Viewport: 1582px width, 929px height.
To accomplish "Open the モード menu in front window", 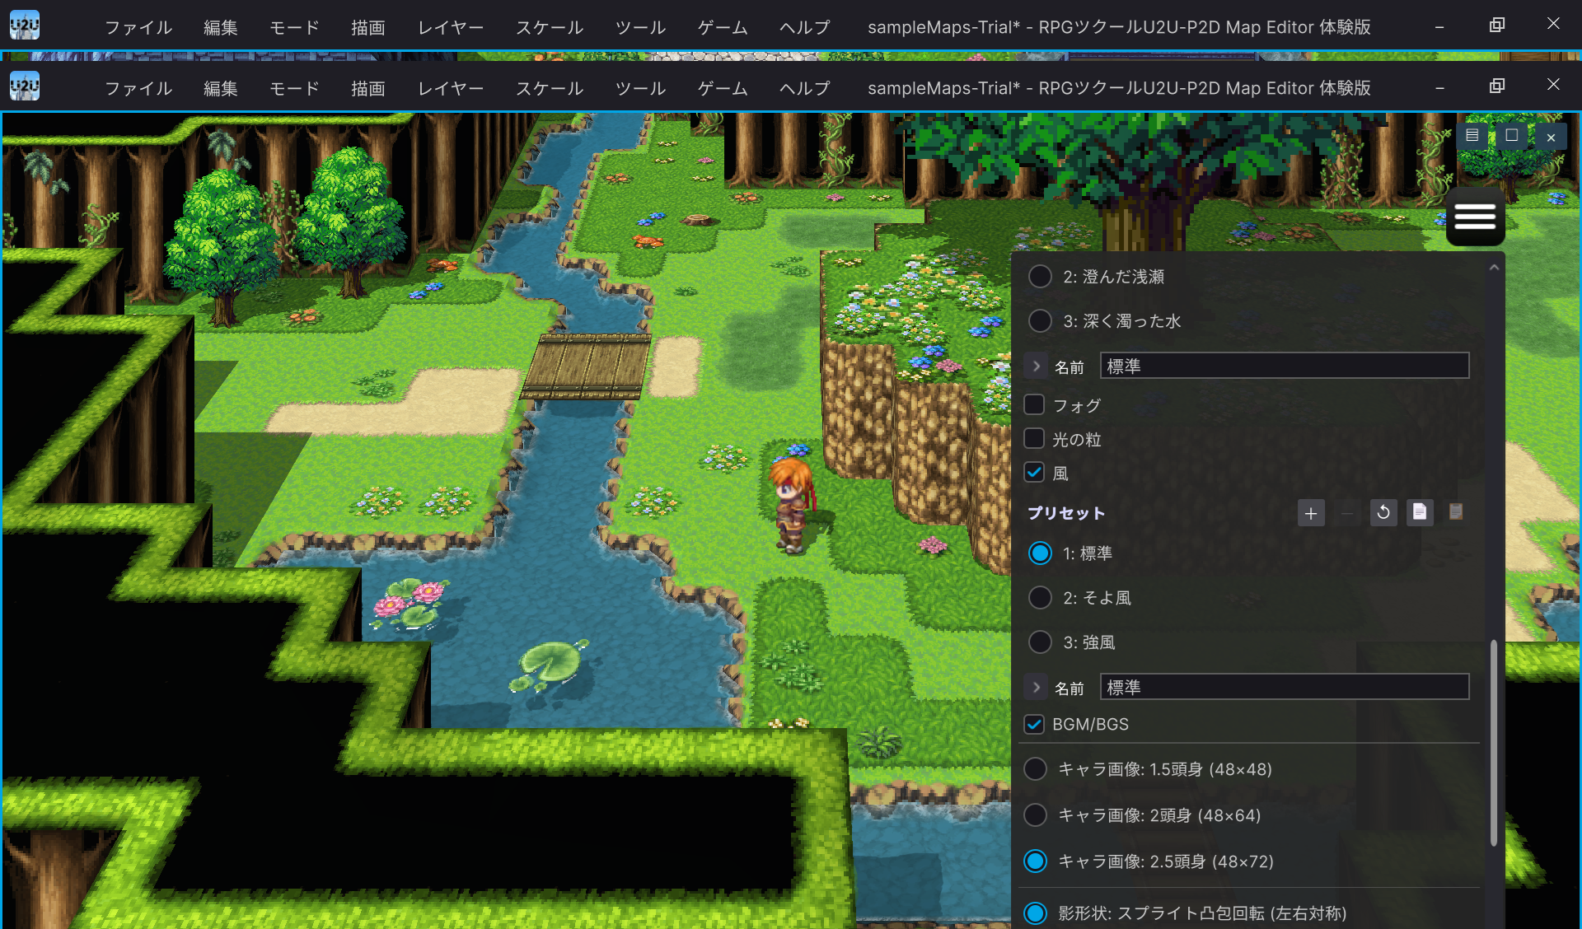I will coord(294,88).
